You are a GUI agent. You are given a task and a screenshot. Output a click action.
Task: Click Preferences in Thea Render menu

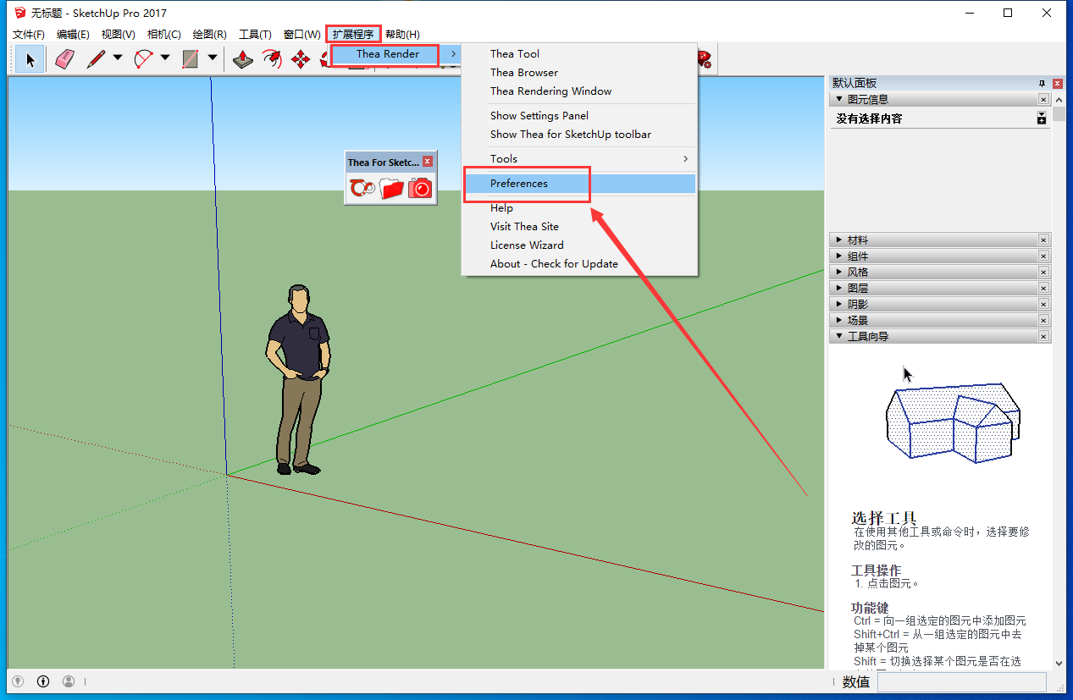click(578, 183)
